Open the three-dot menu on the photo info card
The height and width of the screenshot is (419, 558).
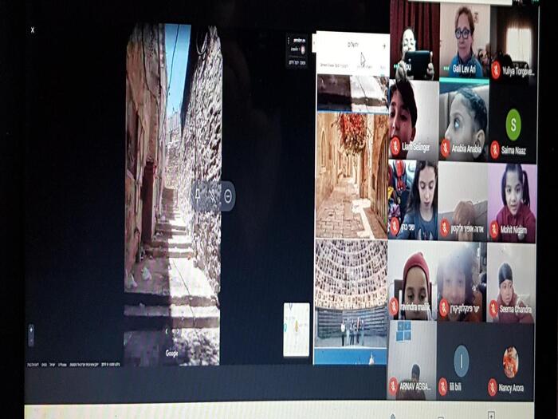pos(289,40)
